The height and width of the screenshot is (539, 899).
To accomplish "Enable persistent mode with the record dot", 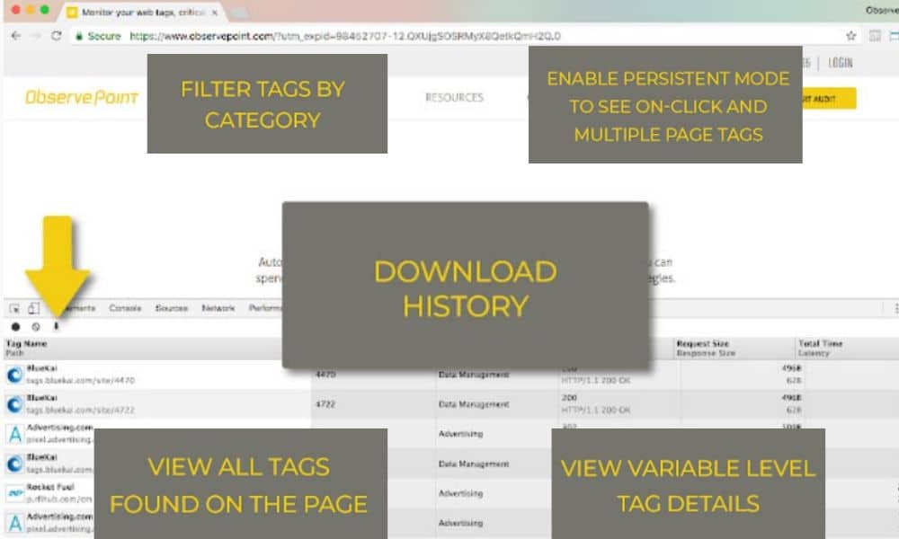I will pyautogui.click(x=16, y=326).
